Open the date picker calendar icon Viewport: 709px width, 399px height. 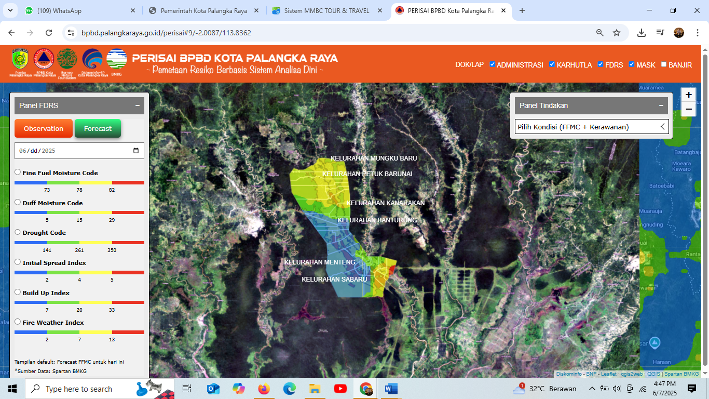(136, 151)
